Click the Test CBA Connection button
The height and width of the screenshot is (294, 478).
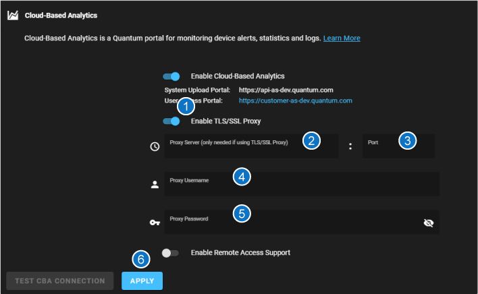click(x=60, y=281)
